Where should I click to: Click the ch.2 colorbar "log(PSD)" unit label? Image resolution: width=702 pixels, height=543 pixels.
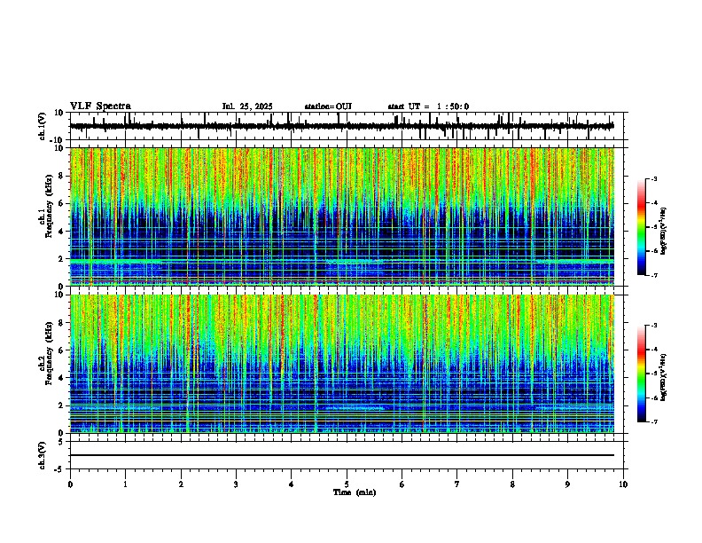pyautogui.click(x=664, y=378)
